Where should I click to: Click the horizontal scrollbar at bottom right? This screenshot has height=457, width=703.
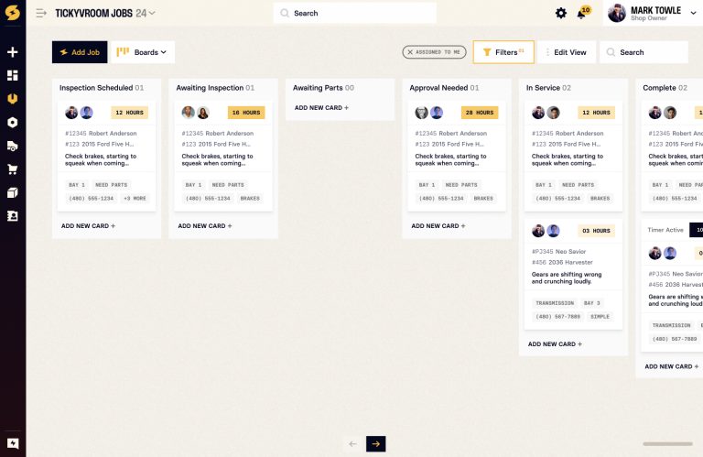(667, 444)
